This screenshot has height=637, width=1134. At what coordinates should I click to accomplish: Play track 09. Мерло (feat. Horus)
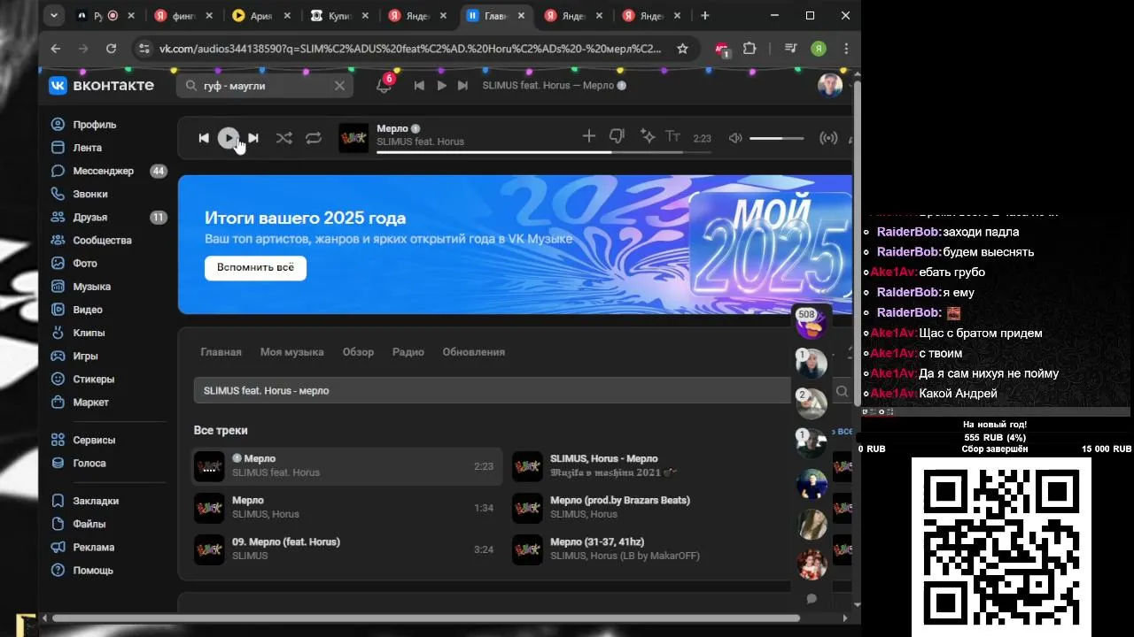[347, 549]
